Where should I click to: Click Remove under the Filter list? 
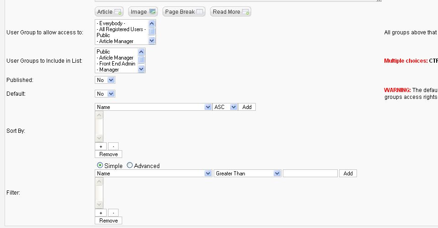[x=108, y=221]
